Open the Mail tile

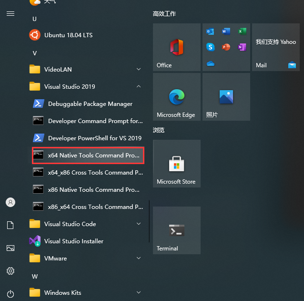coord(276,47)
